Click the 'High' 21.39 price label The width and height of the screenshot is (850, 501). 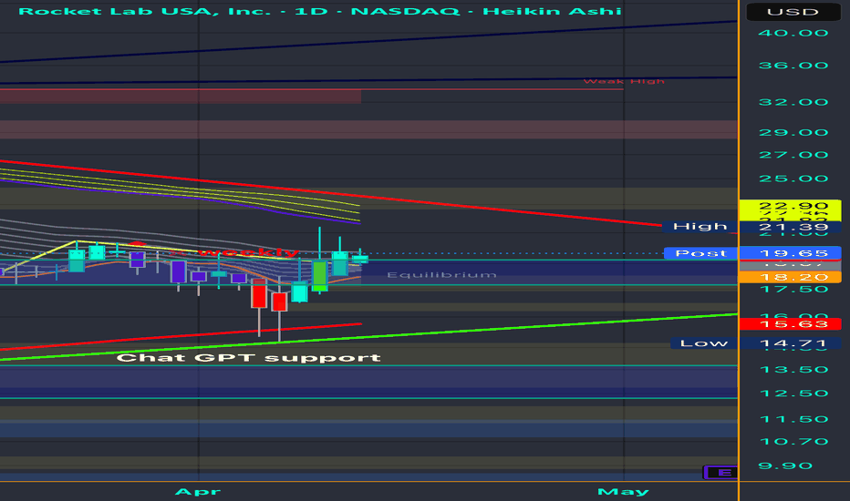coord(751,227)
